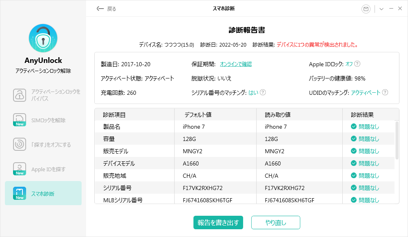
Task: Click 製造日: 2017-10-20 text
Action: [125, 64]
